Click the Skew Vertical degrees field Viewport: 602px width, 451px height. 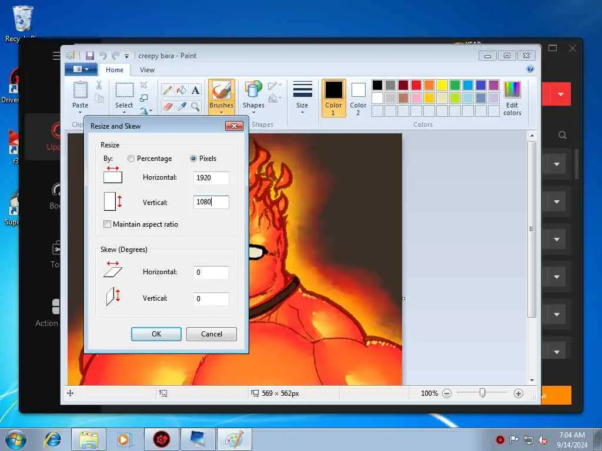point(211,299)
